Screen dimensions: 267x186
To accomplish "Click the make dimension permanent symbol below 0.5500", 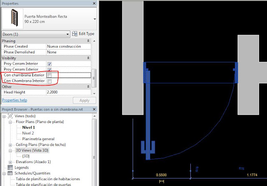I will click(161, 181).
